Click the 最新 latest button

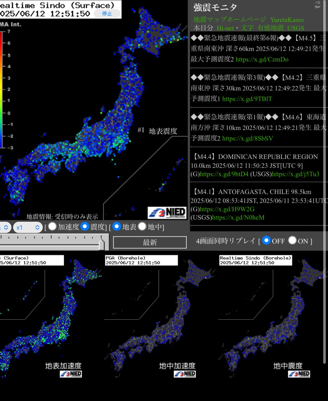point(150,242)
